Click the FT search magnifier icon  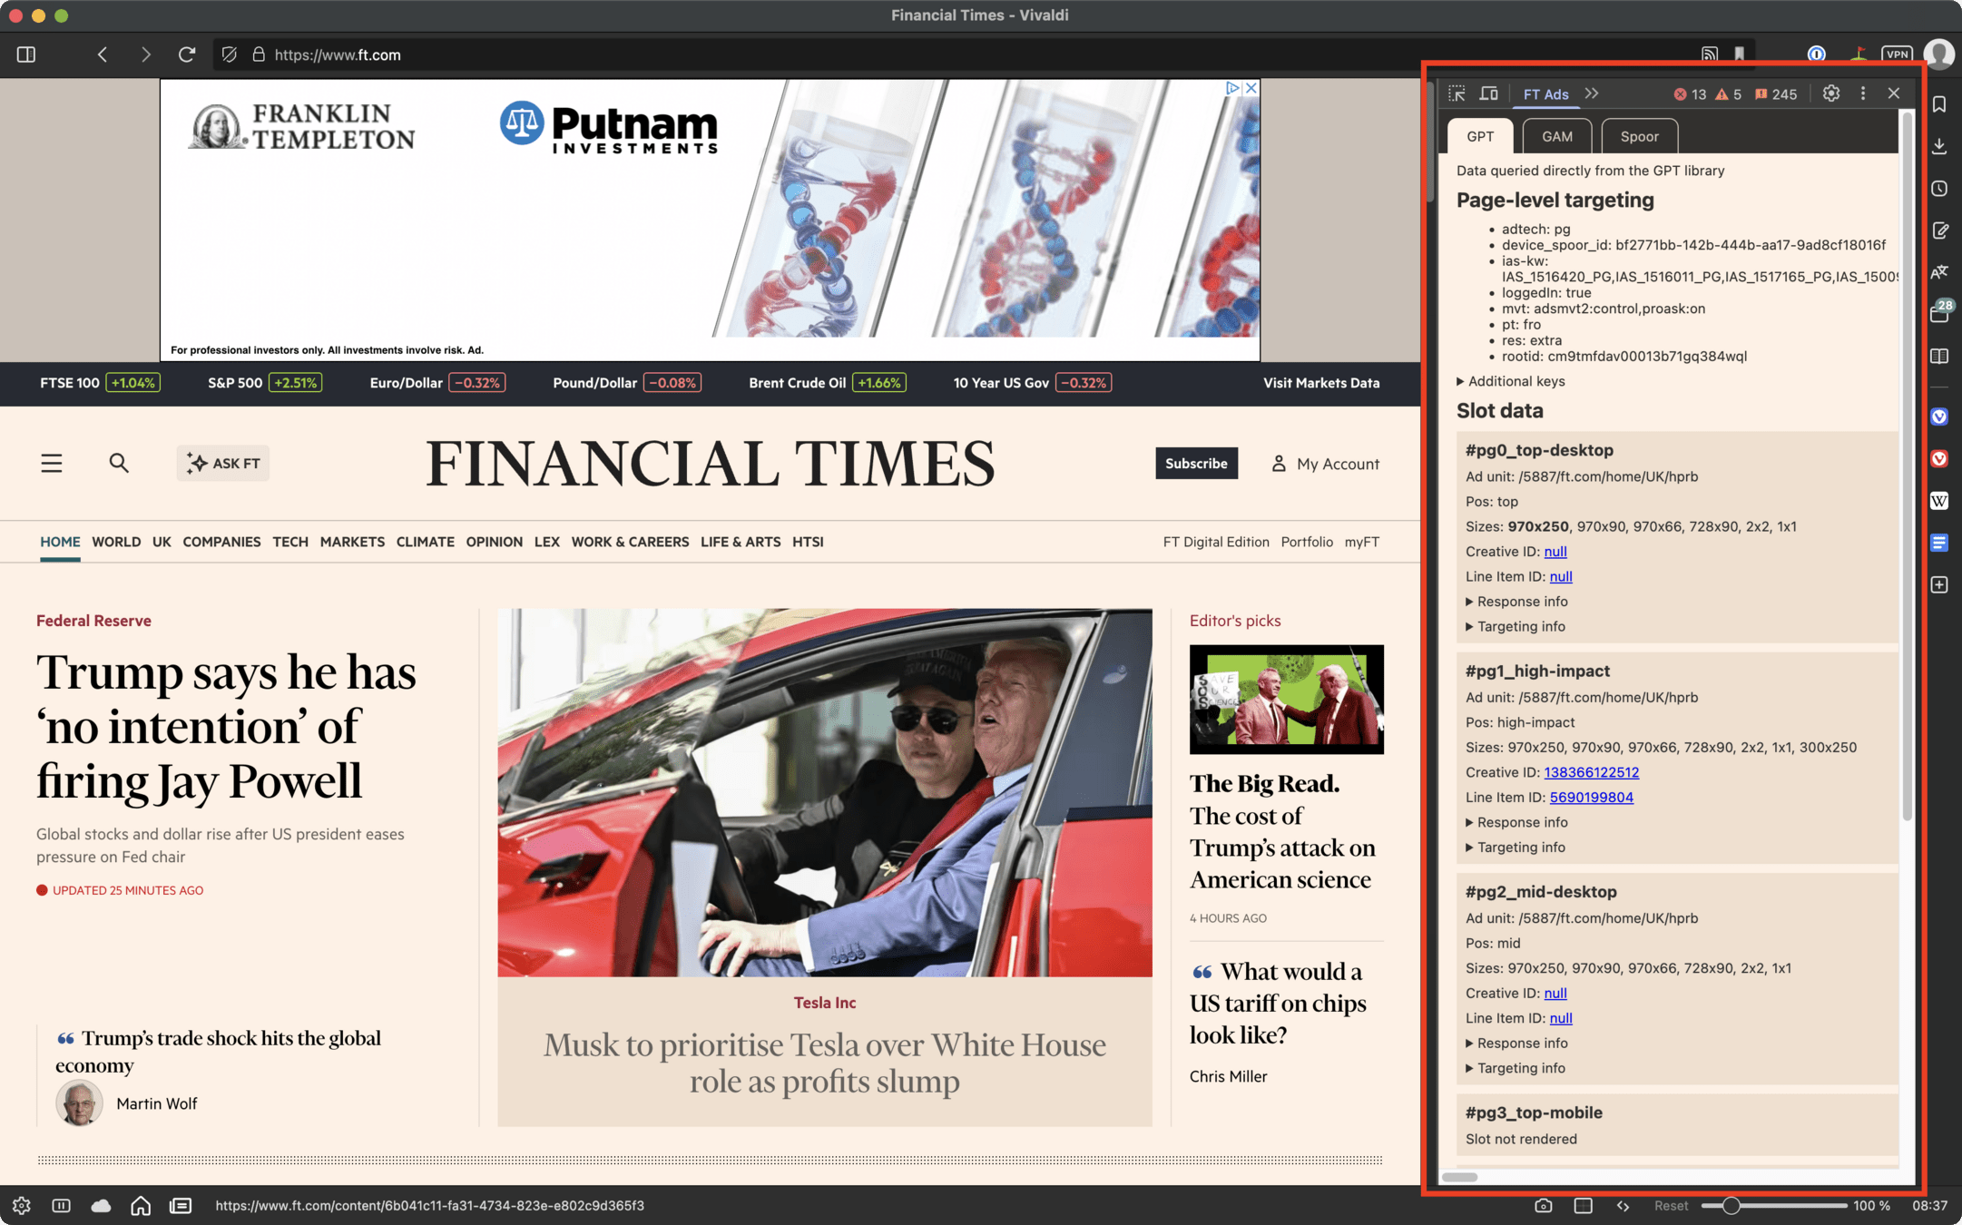coord(119,464)
